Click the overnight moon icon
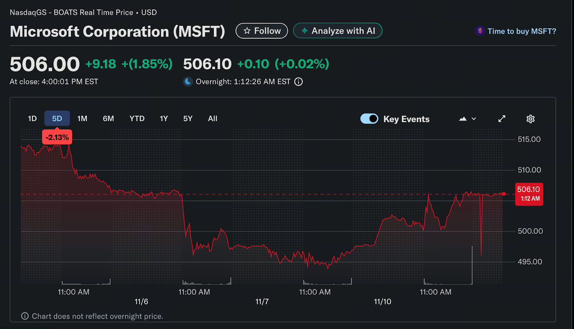Viewport: 574px width, 329px height. [x=188, y=82]
